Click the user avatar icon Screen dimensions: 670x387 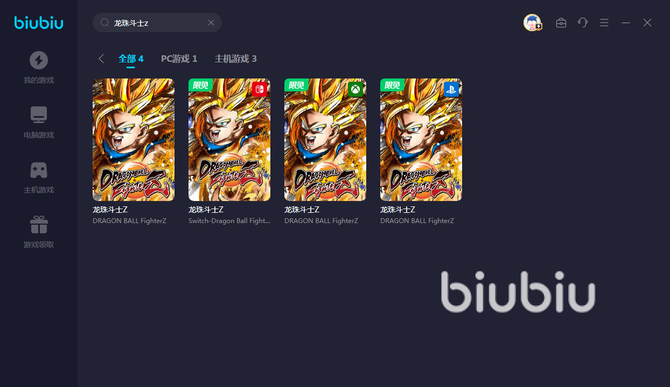click(532, 23)
